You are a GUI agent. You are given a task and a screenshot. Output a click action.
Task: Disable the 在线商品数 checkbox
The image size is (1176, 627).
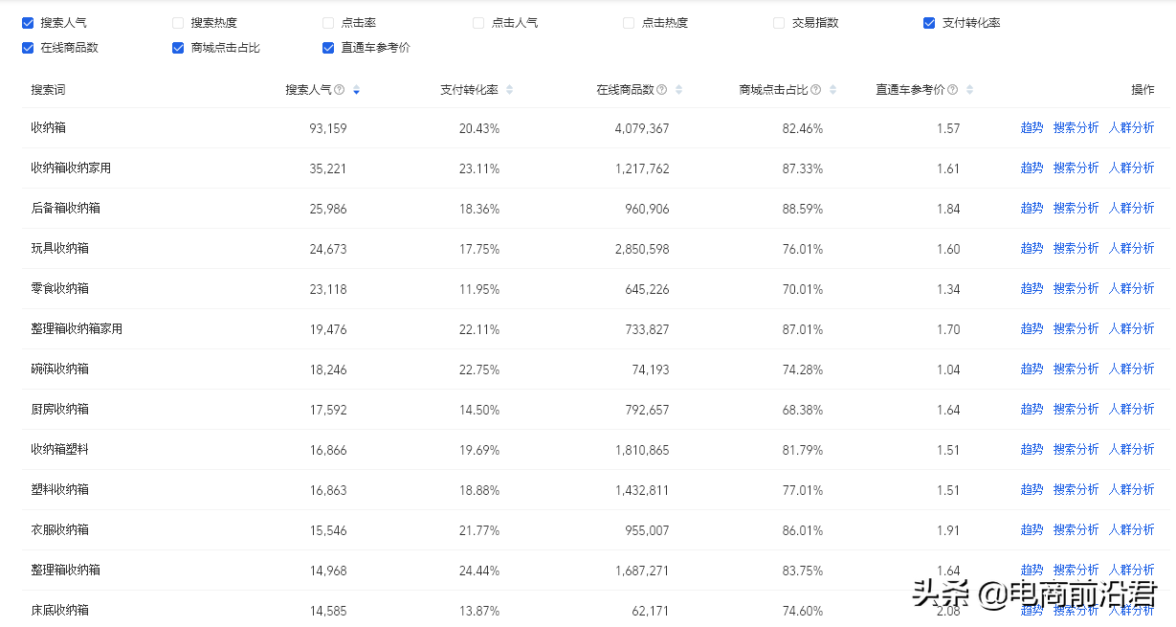pos(27,47)
